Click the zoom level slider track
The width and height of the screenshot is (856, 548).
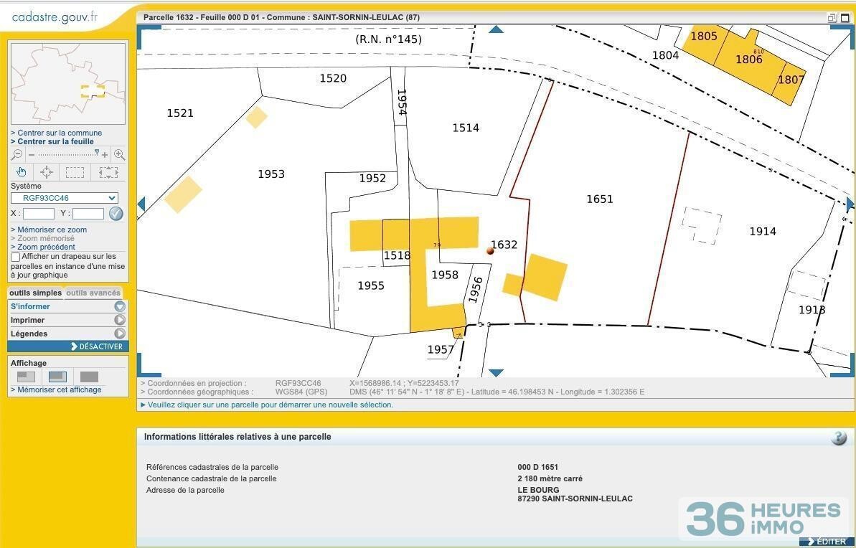point(66,155)
